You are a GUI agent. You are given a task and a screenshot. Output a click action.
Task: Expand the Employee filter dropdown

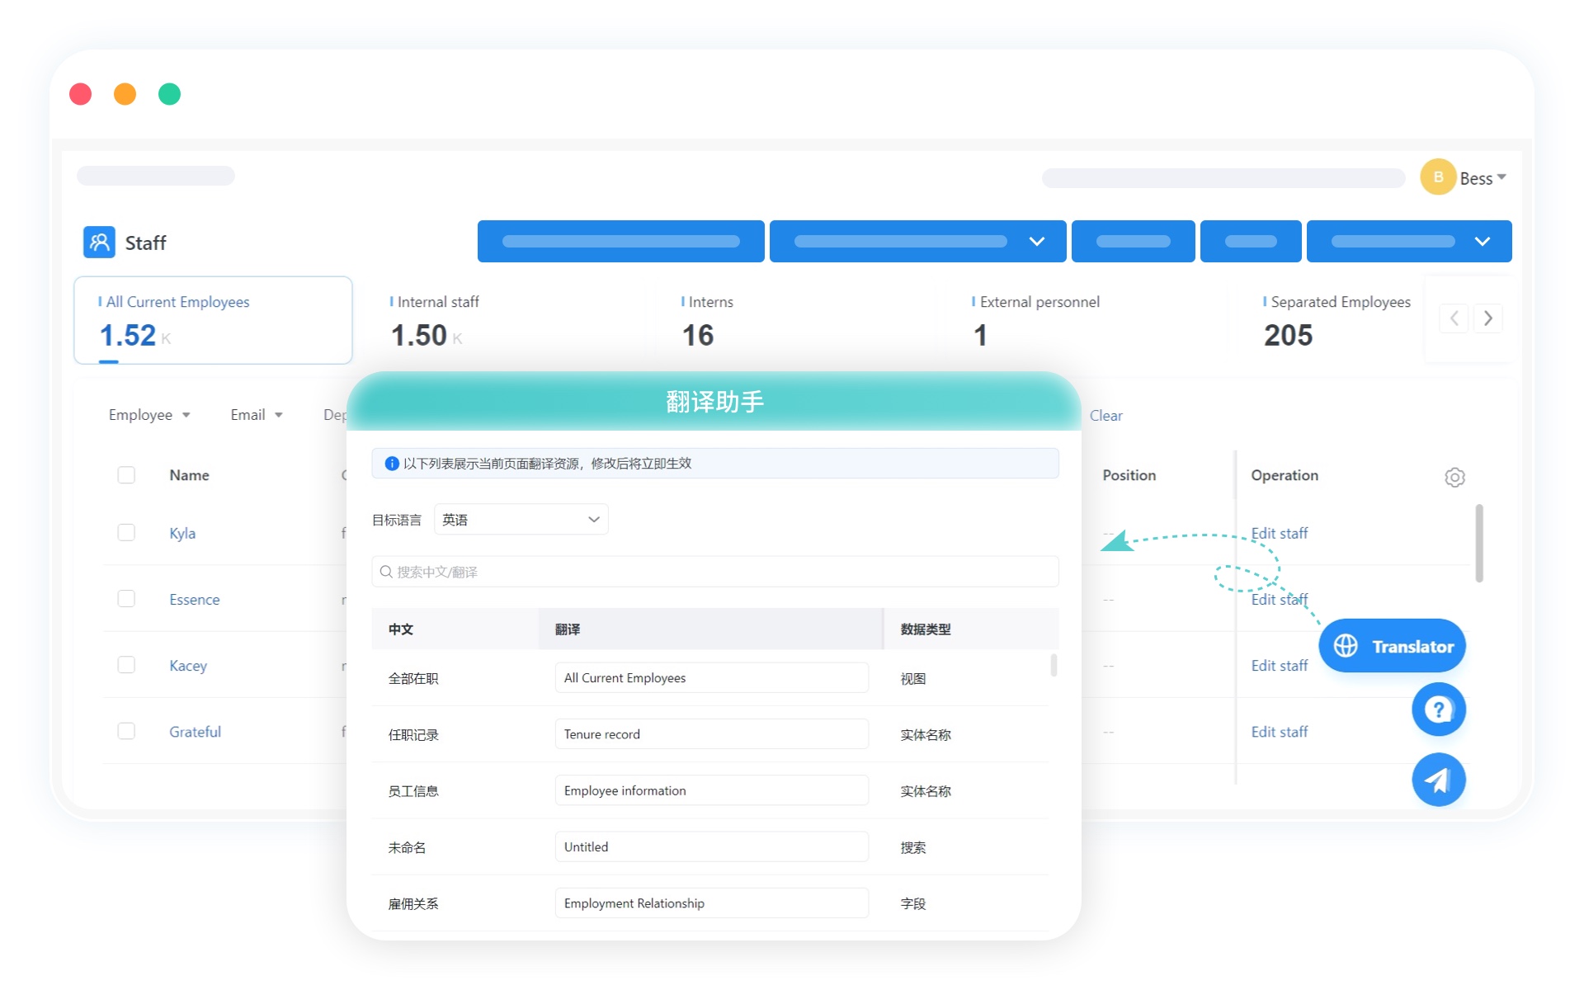click(x=149, y=415)
